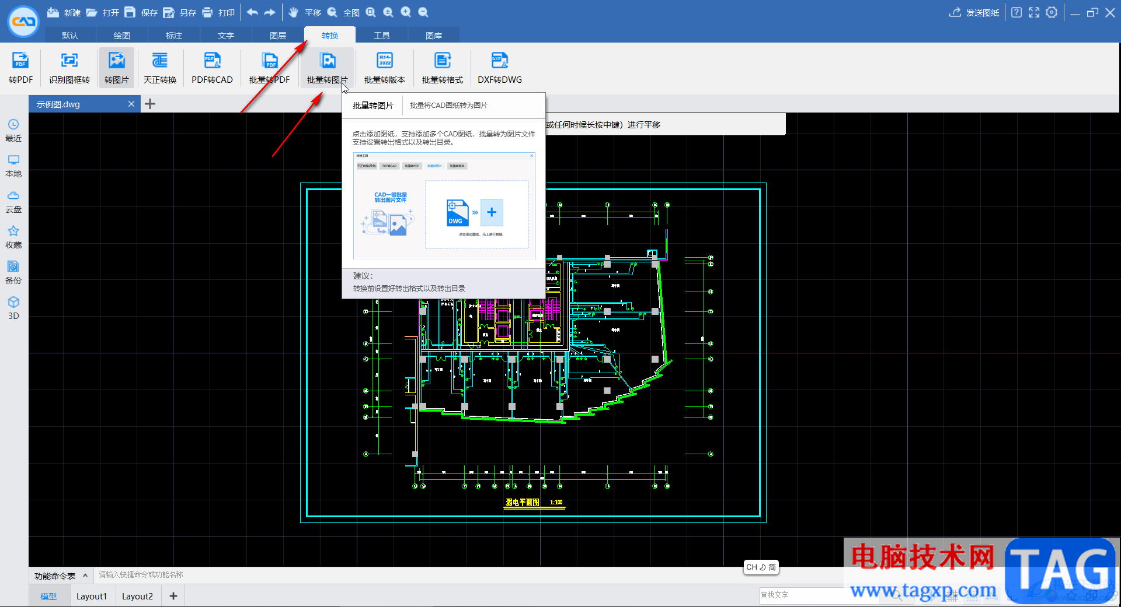Click the 批量转版本 tool

click(x=385, y=68)
